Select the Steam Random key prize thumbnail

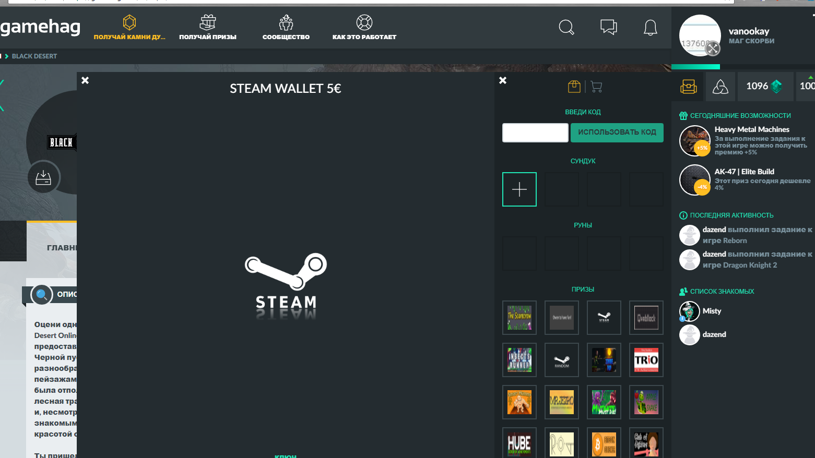(x=562, y=360)
